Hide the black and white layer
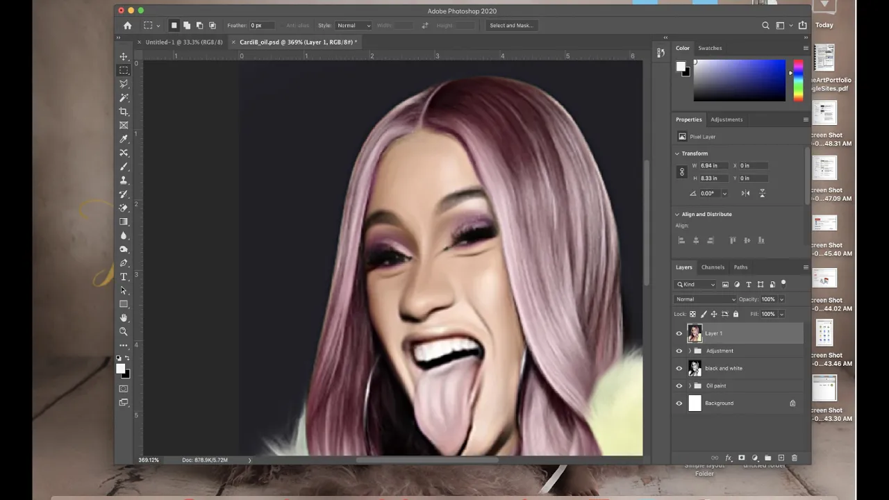This screenshot has height=500, width=889. [x=679, y=368]
